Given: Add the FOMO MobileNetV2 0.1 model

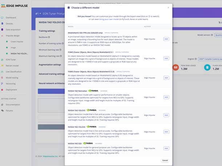Looking at the screenshot, I should pos(166,58).
